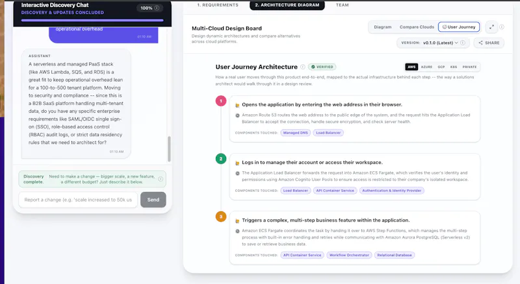
Task: Open the fullscreen expand icon on design board
Action: click(491, 27)
